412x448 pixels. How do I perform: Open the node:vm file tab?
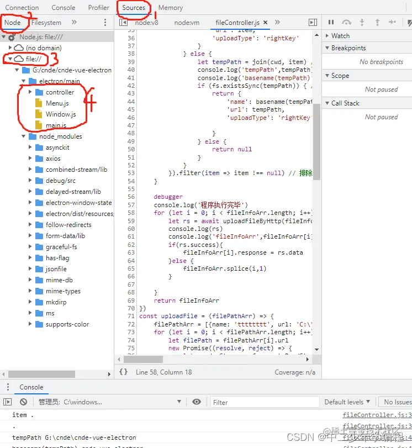[x=187, y=23]
